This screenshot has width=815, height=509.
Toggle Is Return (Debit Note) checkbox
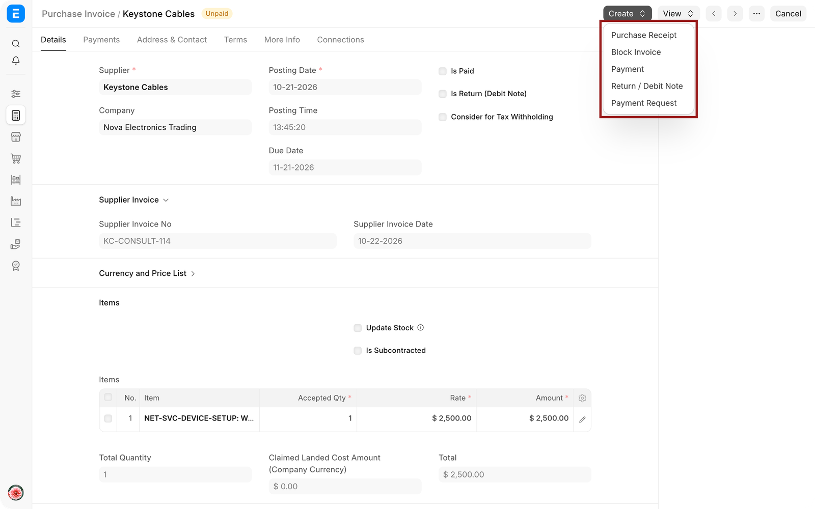[443, 94]
